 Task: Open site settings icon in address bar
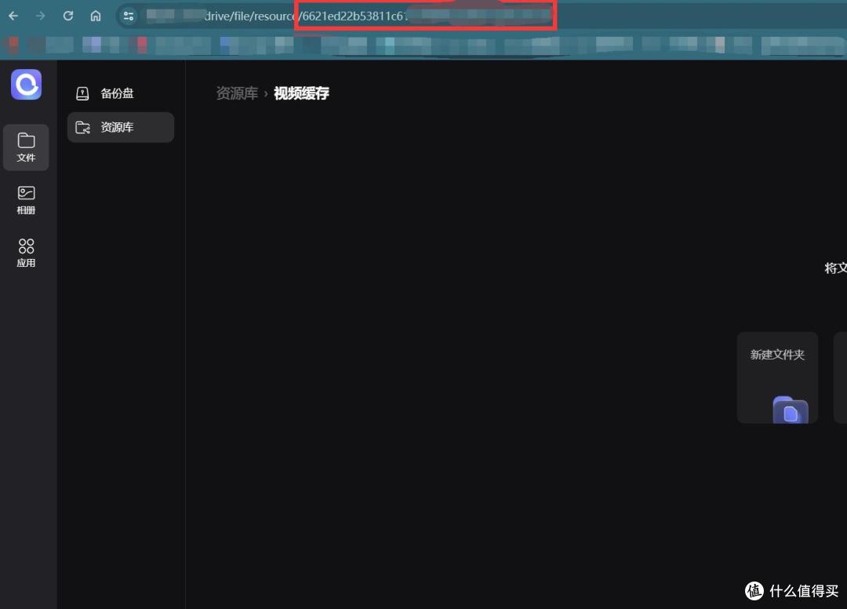(x=128, y=16)
